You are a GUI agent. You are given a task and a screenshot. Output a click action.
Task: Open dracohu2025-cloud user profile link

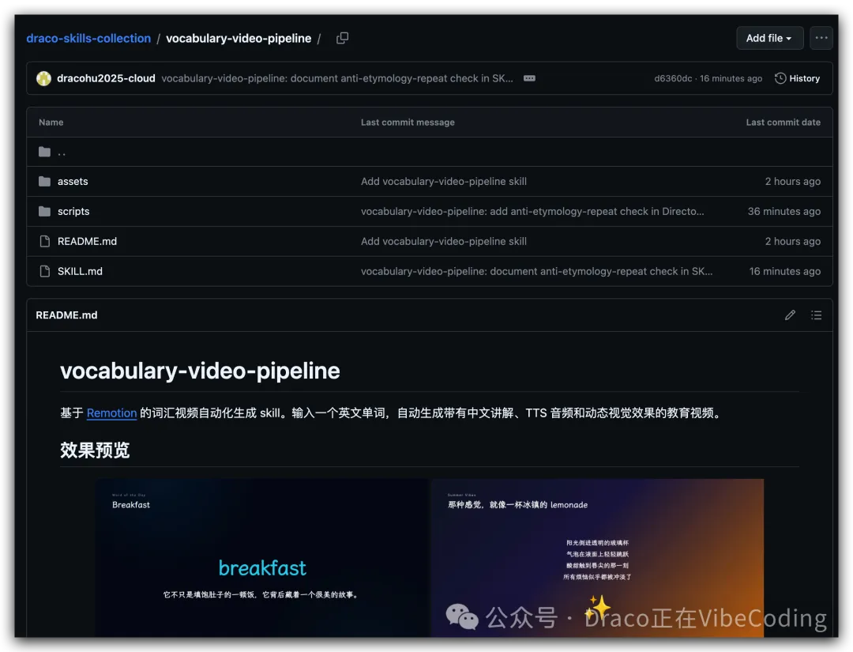pos(106,78)
